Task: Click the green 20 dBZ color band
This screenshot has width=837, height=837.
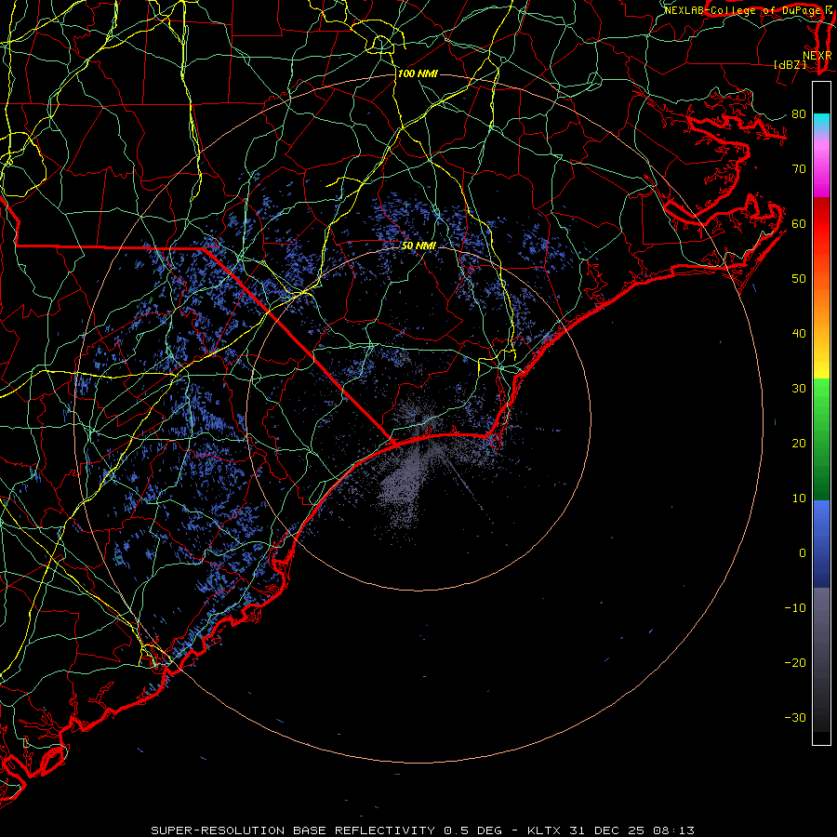Action: [x=821, y=444]
